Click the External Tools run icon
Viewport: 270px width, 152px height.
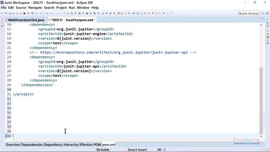click(x=94, y=13)
